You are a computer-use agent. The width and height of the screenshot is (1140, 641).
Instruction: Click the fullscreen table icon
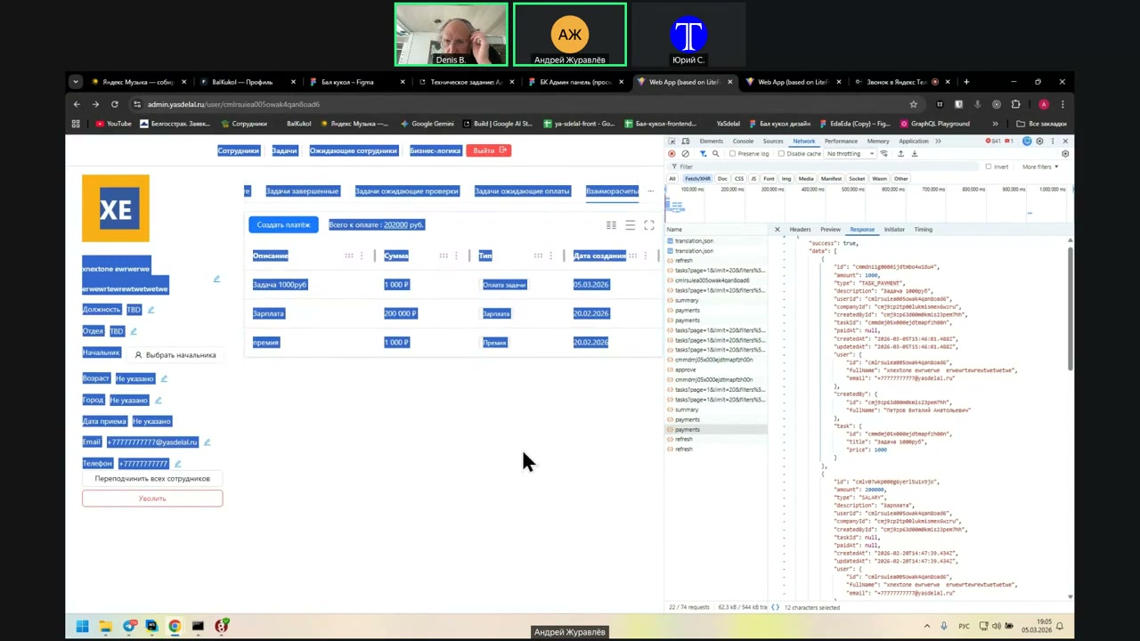tap(648, 225)
